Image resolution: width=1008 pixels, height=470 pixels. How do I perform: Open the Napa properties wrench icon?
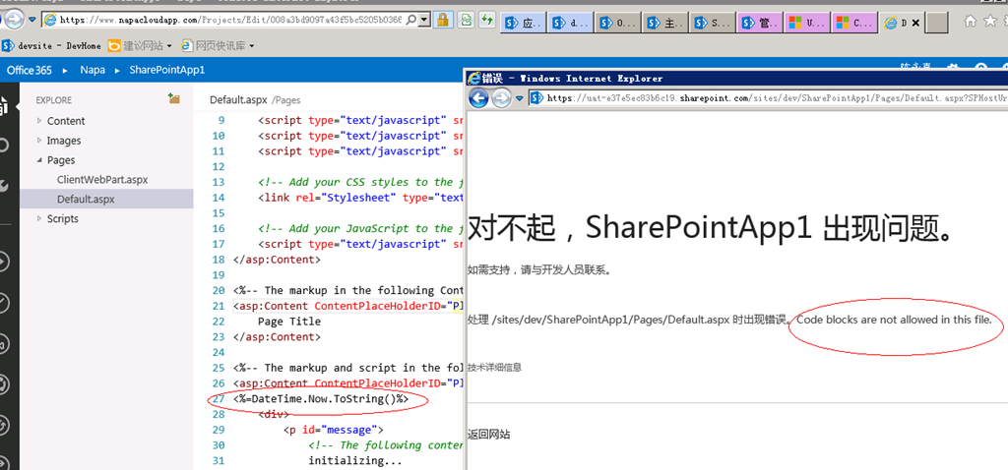3,186
